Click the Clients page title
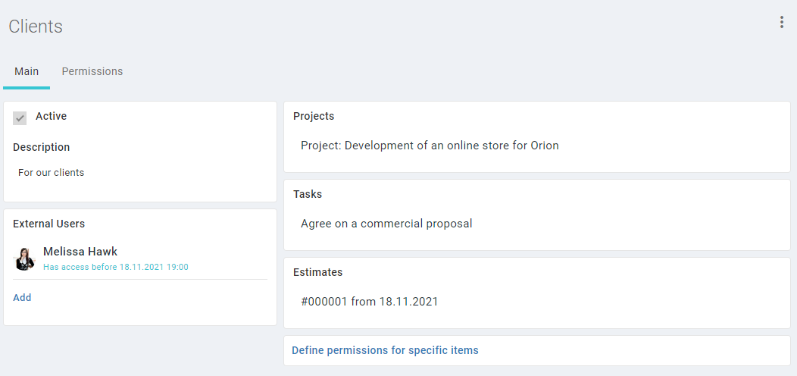 36,27
